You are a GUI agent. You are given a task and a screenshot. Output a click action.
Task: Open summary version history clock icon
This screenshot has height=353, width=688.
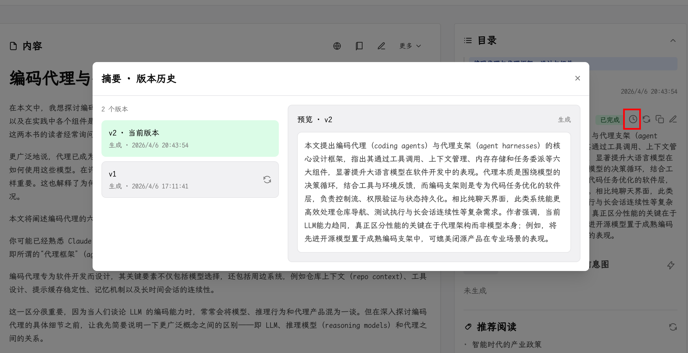[633, 119]
